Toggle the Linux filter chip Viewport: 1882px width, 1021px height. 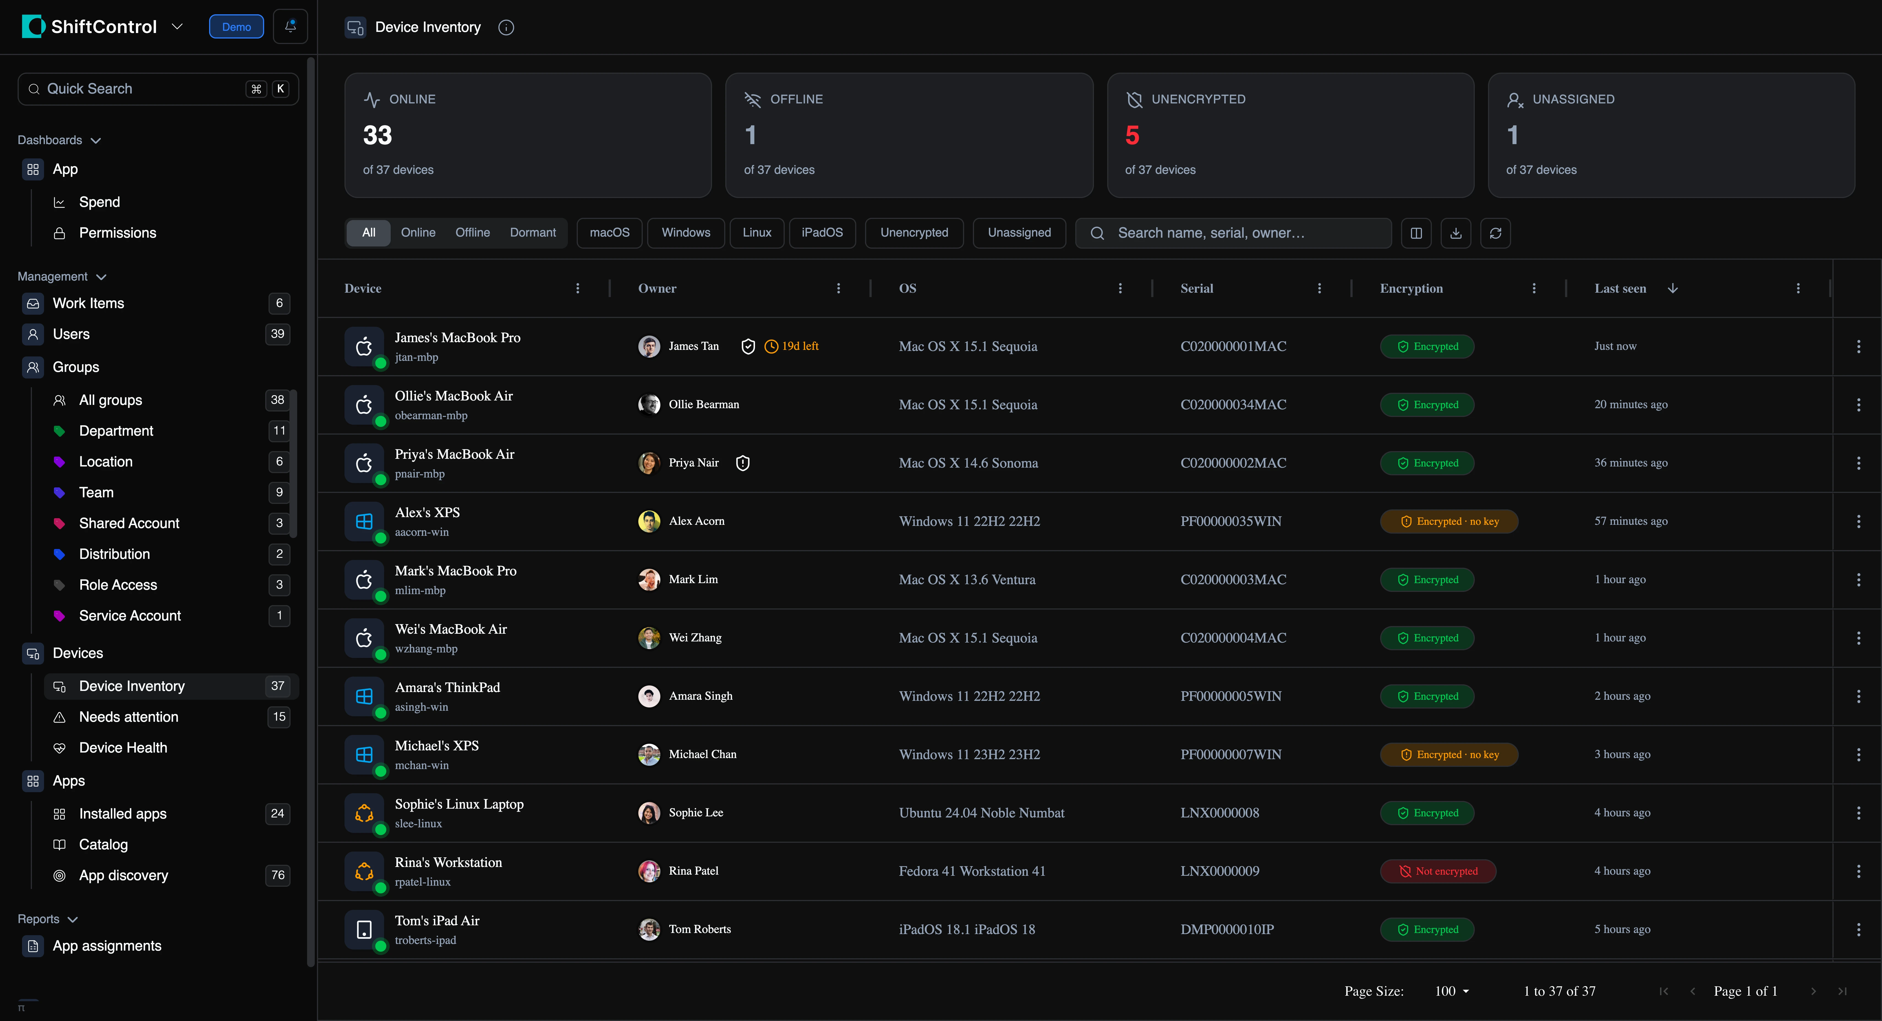tap(757, 233)
